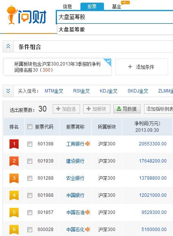Click the ZLMM金叉 signal link
The image size is (173, 236).
(x=165, y=91)
